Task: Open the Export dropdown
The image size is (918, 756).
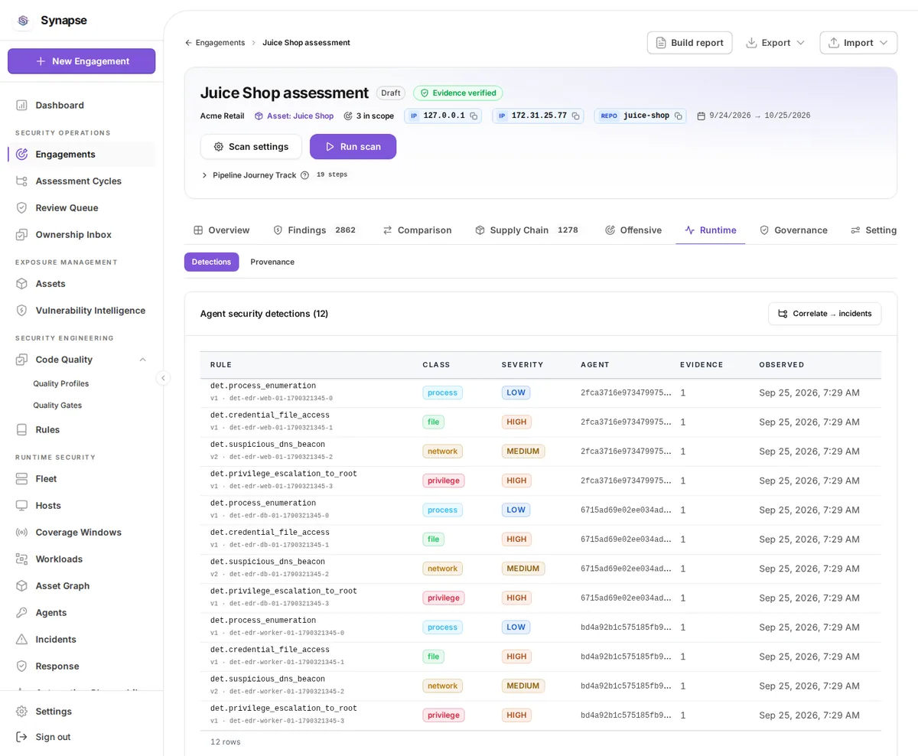Action: (775, 43)
